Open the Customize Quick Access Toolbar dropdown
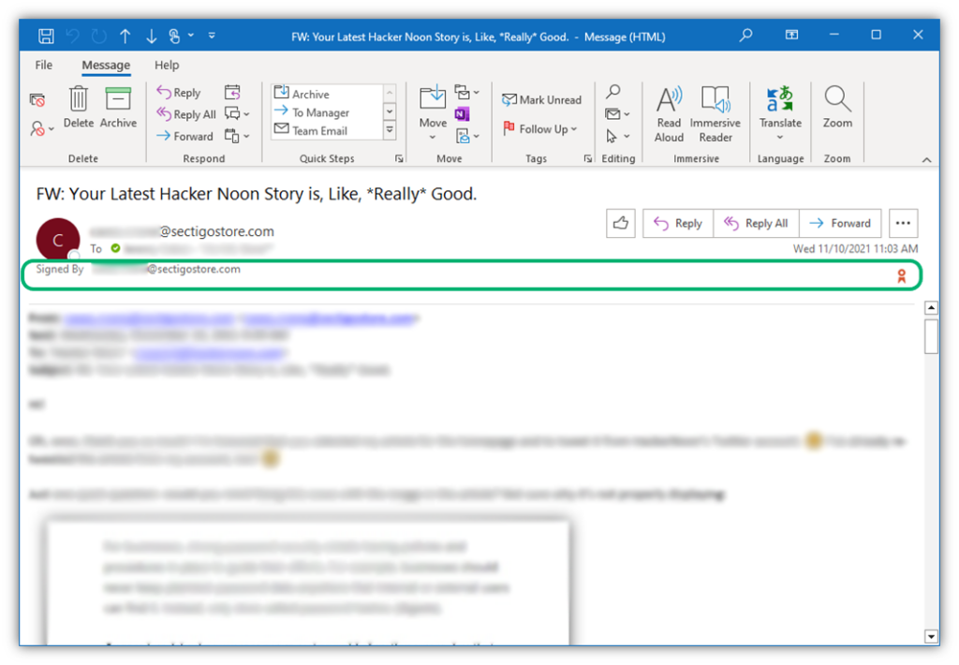This screenshot has height=665, width=959. click(212, 37)
